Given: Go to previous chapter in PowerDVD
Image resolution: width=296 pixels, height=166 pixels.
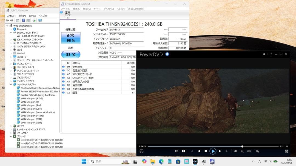Looking at the screenshot, I should [199, 151].
